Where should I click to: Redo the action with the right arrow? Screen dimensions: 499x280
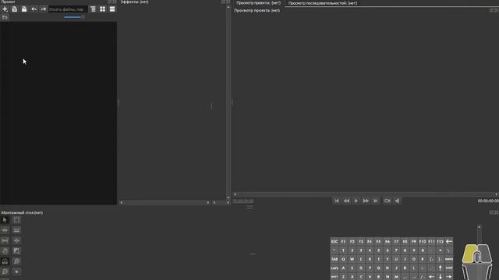[44, 9]
